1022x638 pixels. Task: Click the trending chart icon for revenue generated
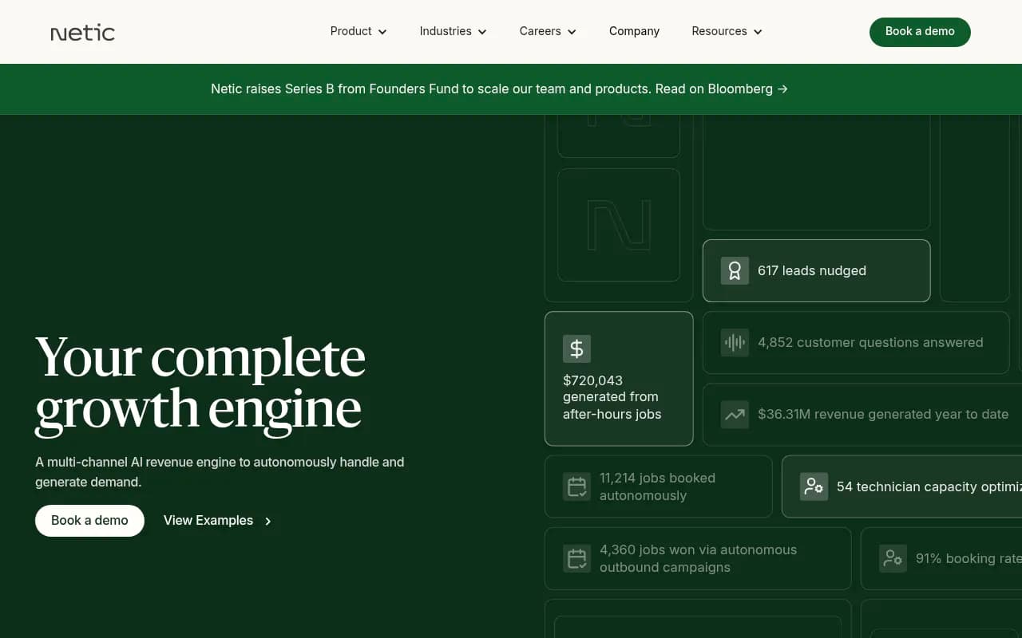pyautogui.click(x=735, y=415)
